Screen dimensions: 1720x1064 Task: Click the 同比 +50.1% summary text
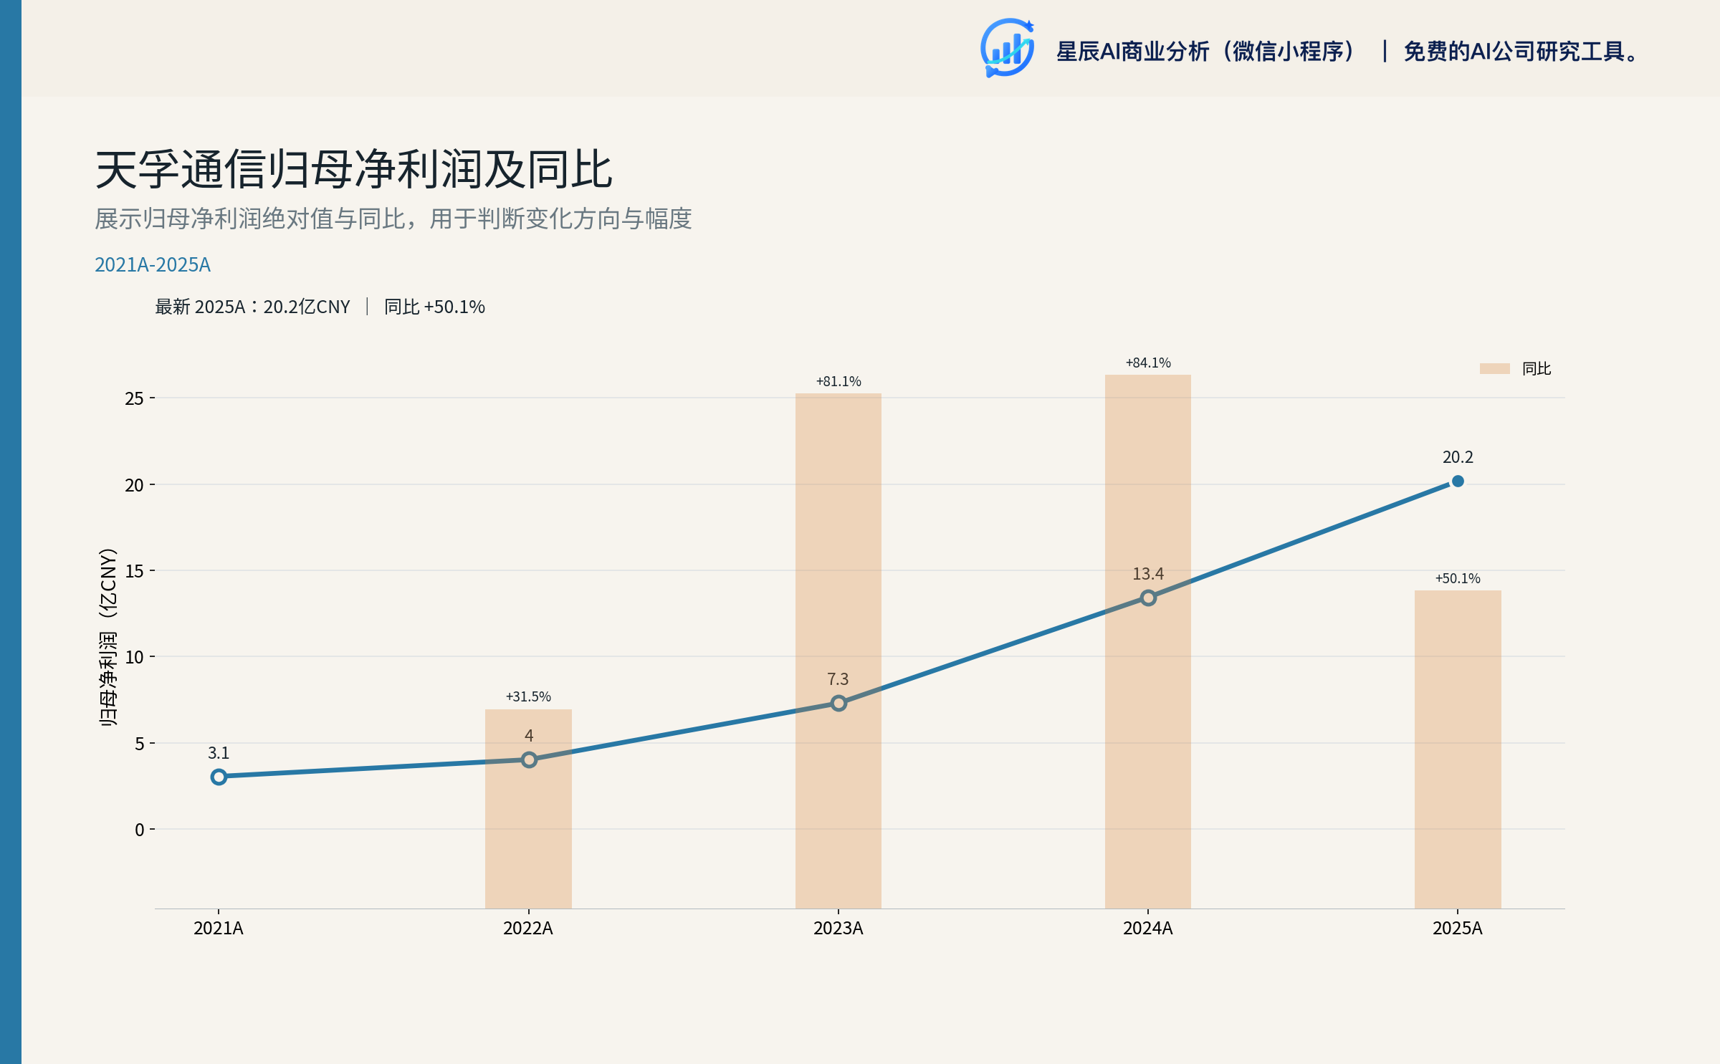[x=434, y=307]
